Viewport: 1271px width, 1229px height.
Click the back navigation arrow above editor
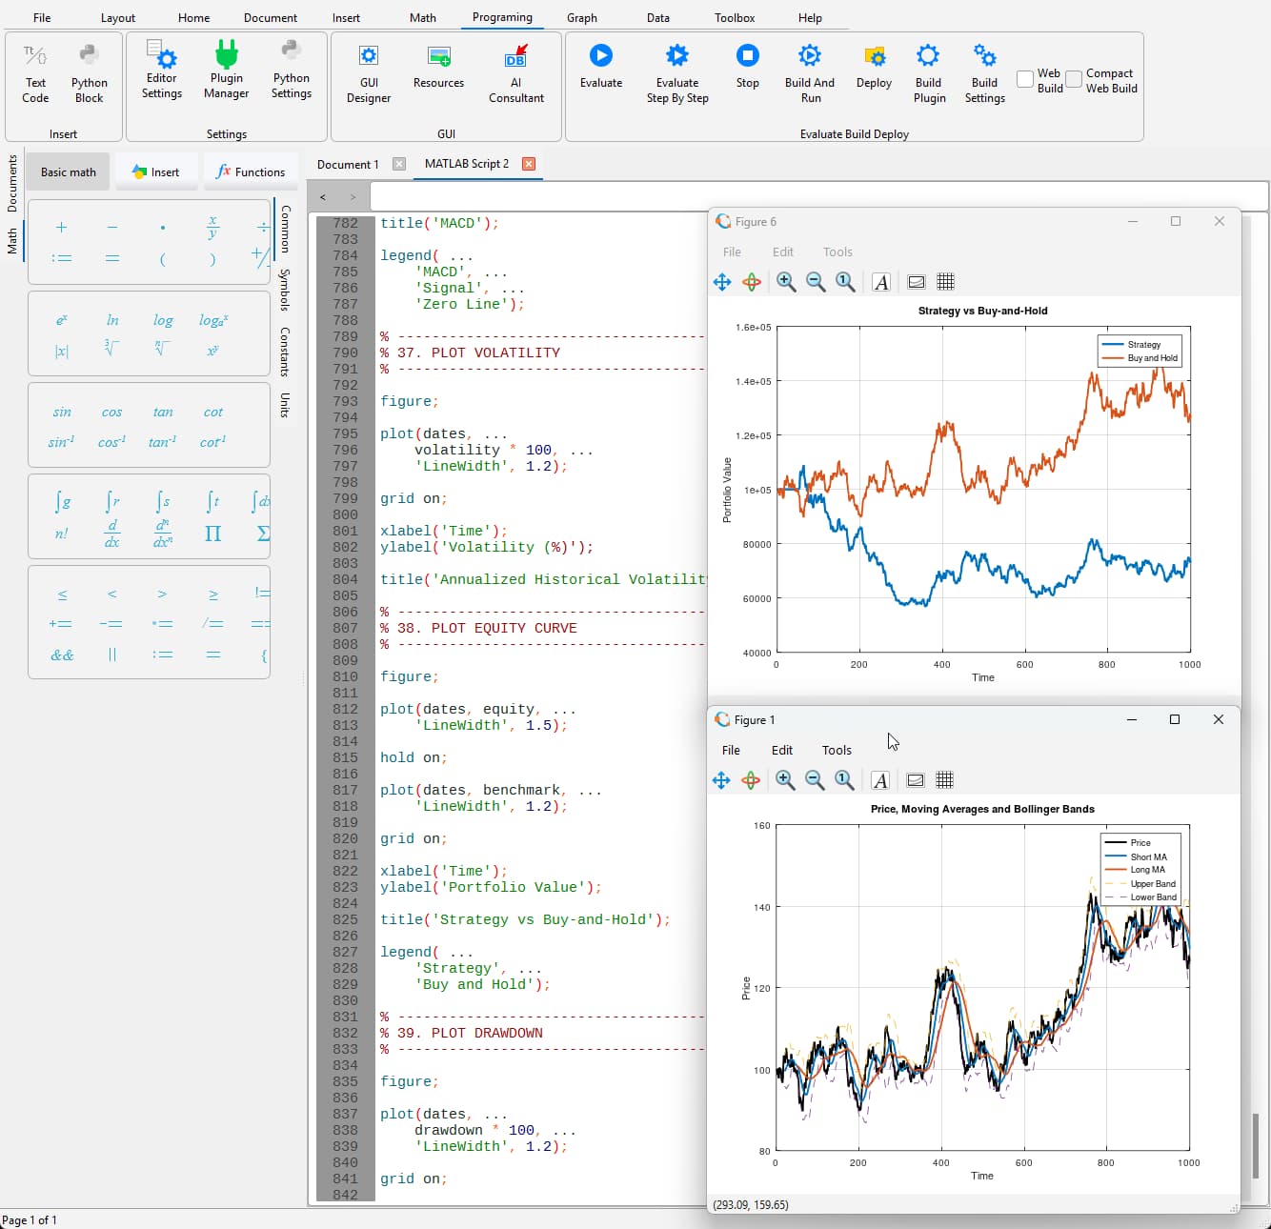[x=323, y=197]
